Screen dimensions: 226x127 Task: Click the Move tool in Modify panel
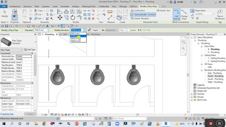coord(60,18)
